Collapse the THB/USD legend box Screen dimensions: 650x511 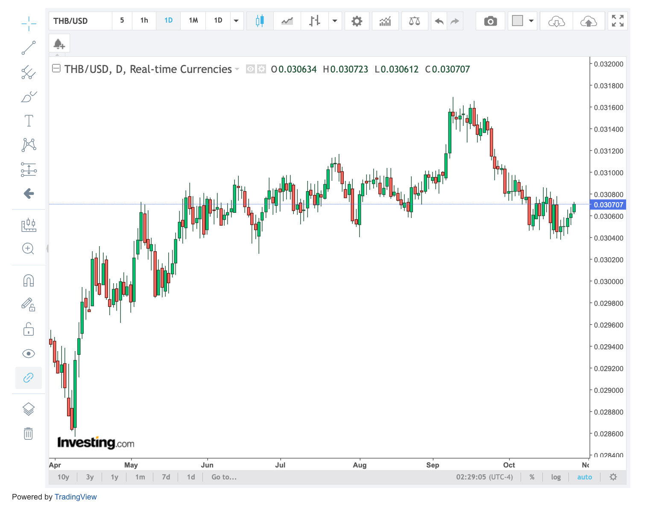click(x=56, y=68)
